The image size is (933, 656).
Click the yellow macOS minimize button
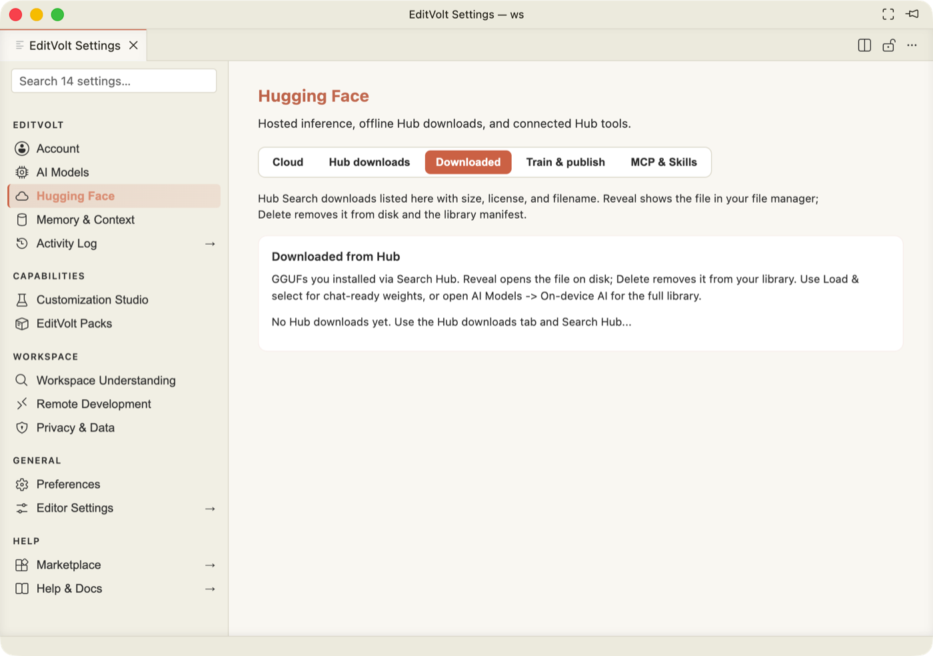(x=37, y=14)
